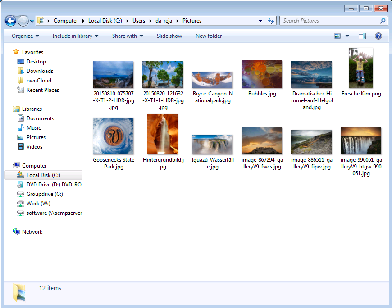Click Users in the address breadcrumb

click(139, 21)
